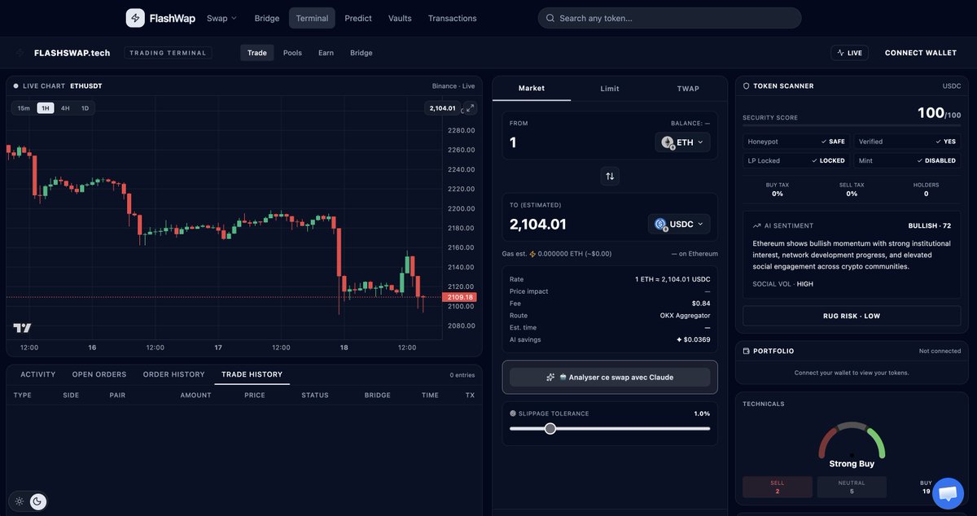Switch to light mode sun icon

(x=20, y=501)
